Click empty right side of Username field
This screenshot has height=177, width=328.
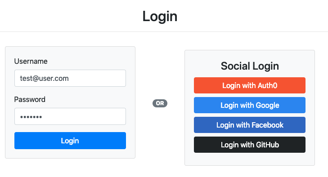pyautogui.click(x=99, y=78)
